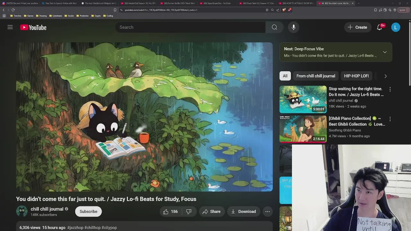Open the #chillhop hashtag link
411x231 pixels.
click(92, 227)
